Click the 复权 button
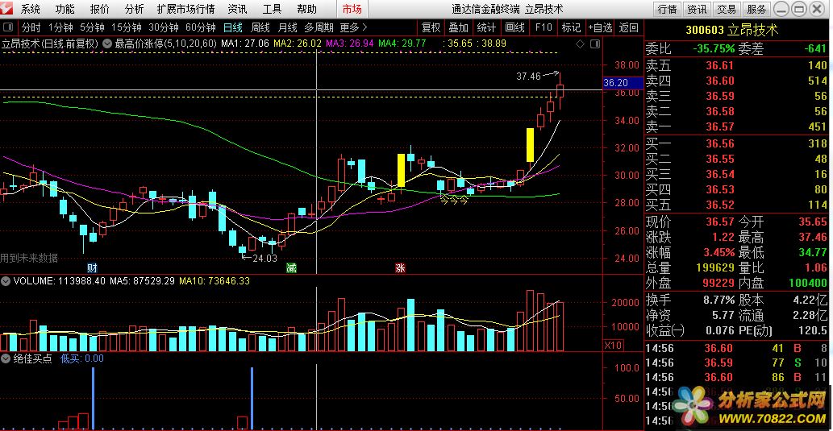Screen dimensions: 833x431 431,27
